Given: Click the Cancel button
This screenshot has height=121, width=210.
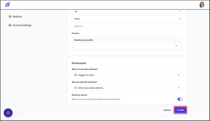Looking at the screenshot, I should 167,110.
